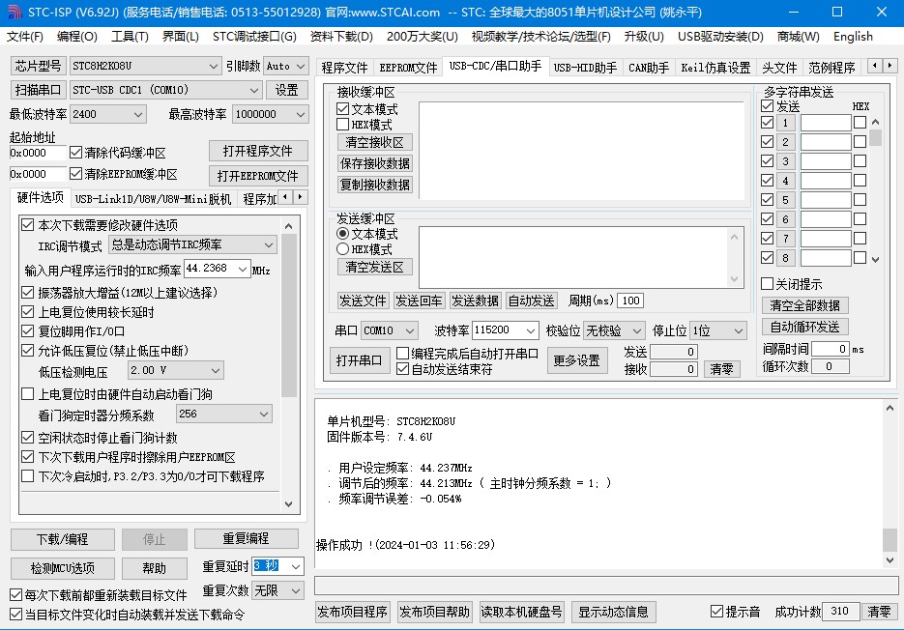This screenshot has width=904, height=630.
Task: Switch to the 程序文件 tab
Action: click(x=344, y=68)
